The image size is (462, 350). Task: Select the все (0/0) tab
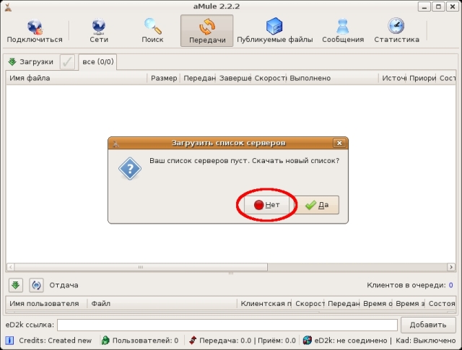click(98, 62)
